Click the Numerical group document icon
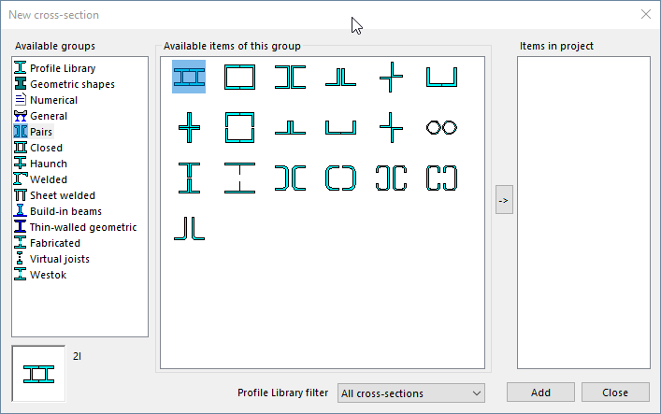This screenshot has height=414, width=661. [21, 100]
